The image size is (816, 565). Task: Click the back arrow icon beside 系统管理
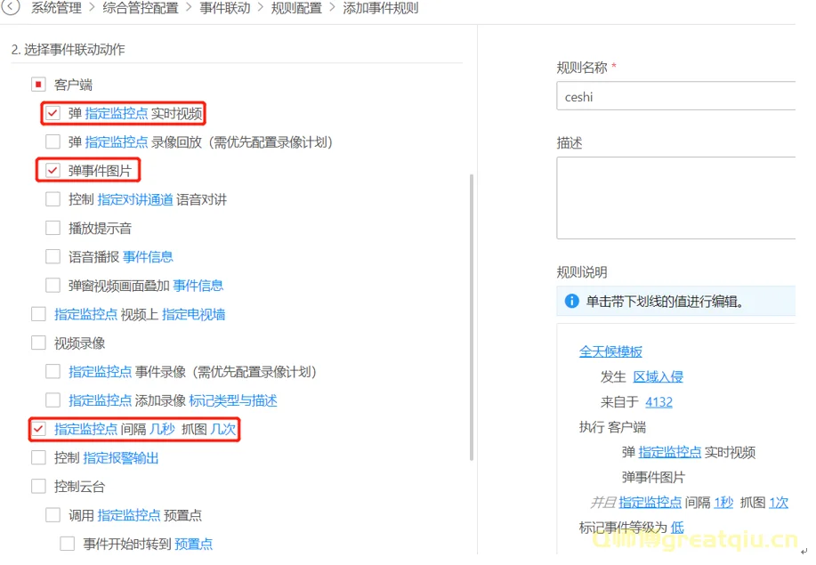tap(12, 8)
